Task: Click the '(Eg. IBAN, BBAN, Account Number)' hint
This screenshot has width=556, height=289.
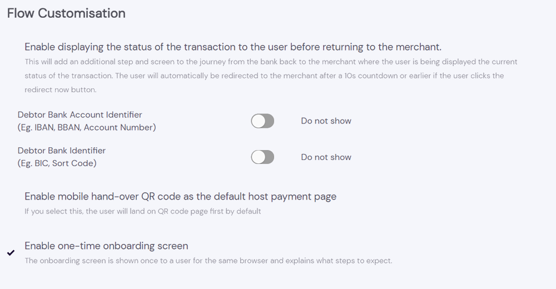Action: click(x=87, y=127)
